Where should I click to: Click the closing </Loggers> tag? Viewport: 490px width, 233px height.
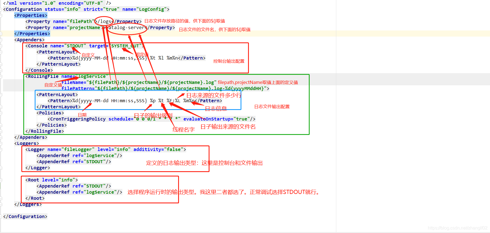[x=28, y=204]
